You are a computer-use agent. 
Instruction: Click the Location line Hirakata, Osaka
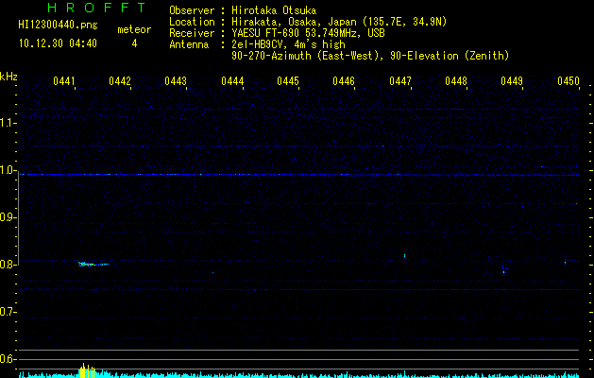pos(339,22)
